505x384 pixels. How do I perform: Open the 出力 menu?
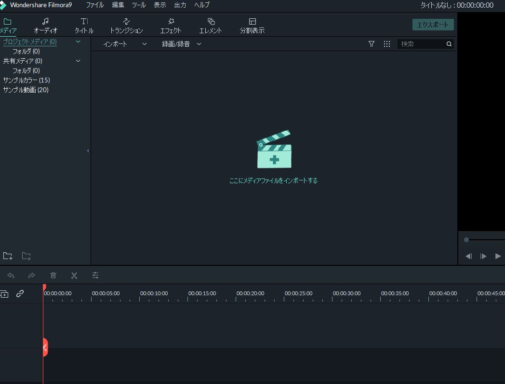180,5
